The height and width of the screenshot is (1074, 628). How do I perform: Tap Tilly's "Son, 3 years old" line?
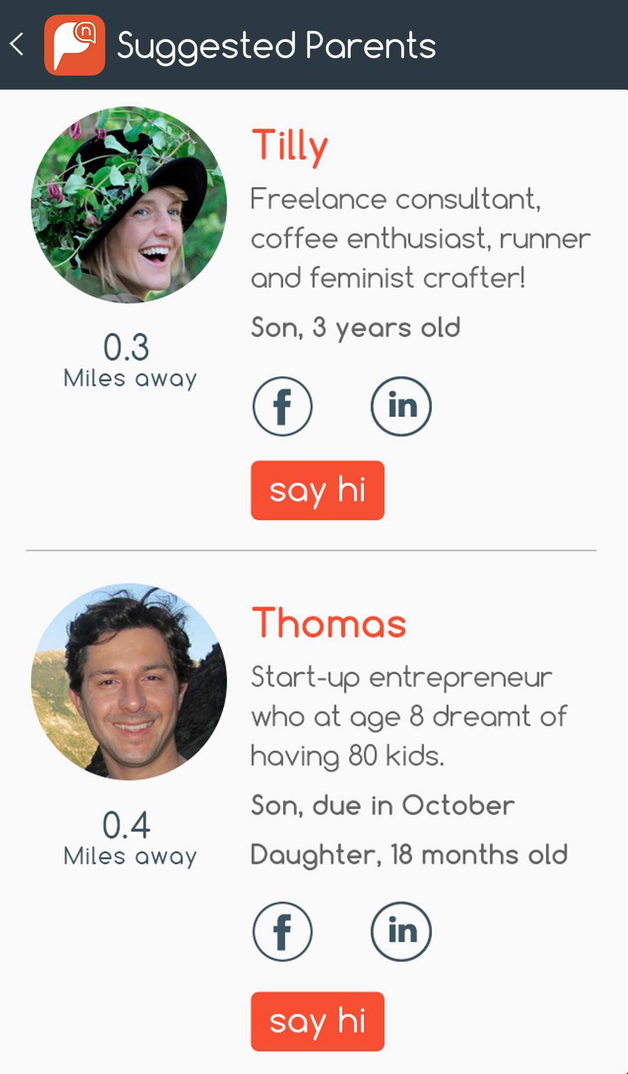coord(355,328)
